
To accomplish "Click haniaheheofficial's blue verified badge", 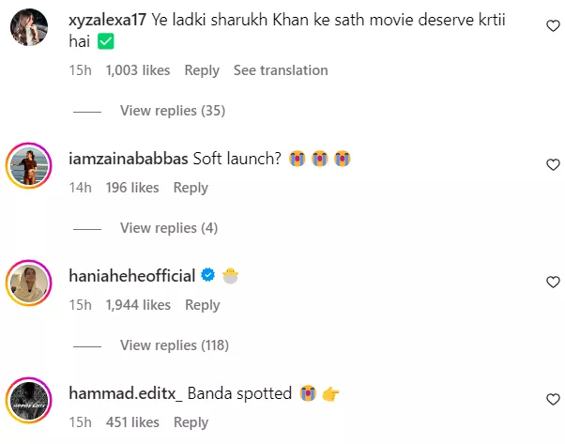I will pyautogui.click(x=208, y=276).
